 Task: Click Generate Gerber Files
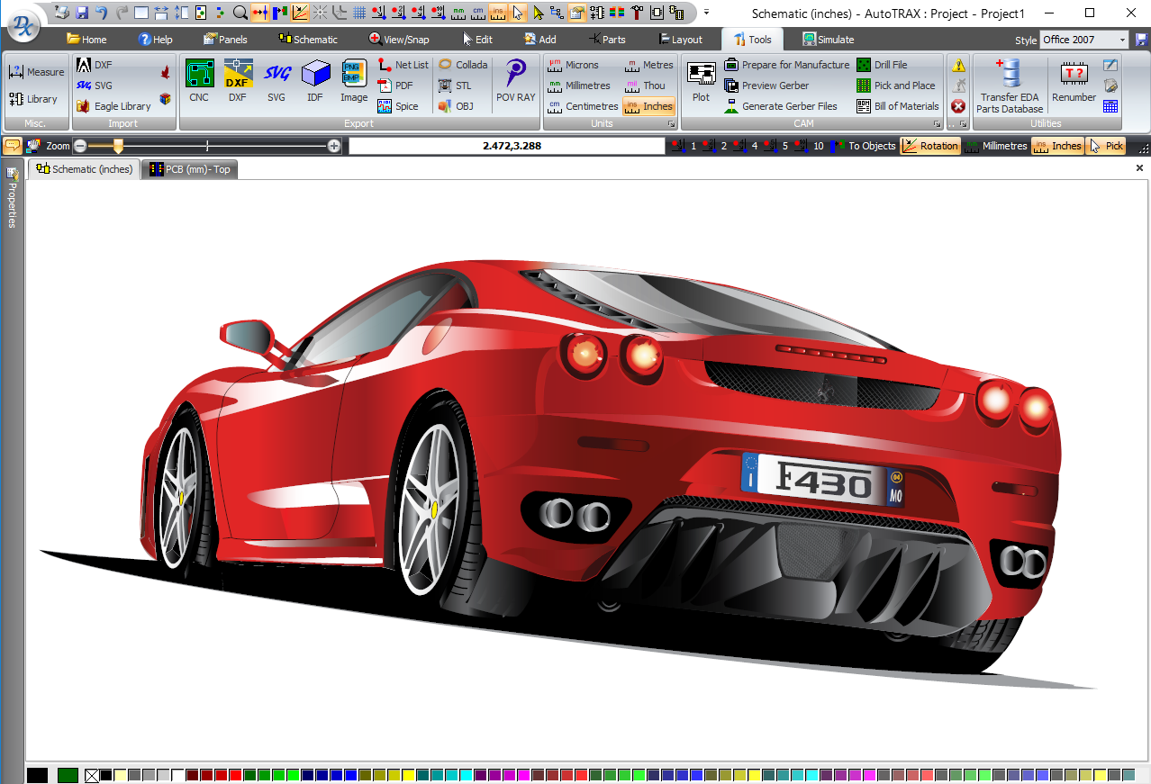pyautogui.click(x=781, y=106)
